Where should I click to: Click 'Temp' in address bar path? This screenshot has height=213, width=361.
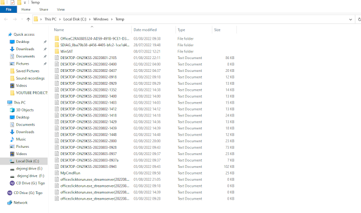(120, 19)
